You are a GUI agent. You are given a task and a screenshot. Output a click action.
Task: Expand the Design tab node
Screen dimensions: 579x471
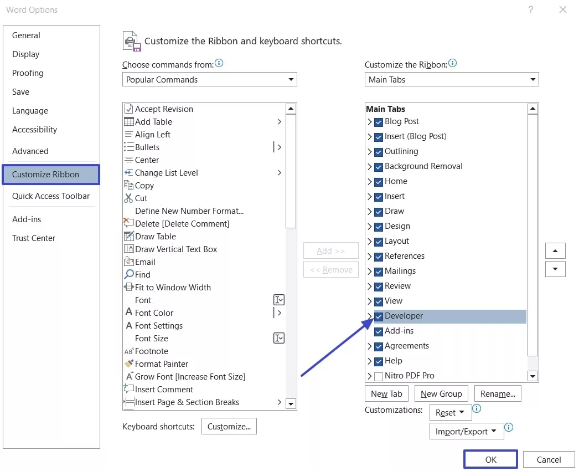[370, 226]
